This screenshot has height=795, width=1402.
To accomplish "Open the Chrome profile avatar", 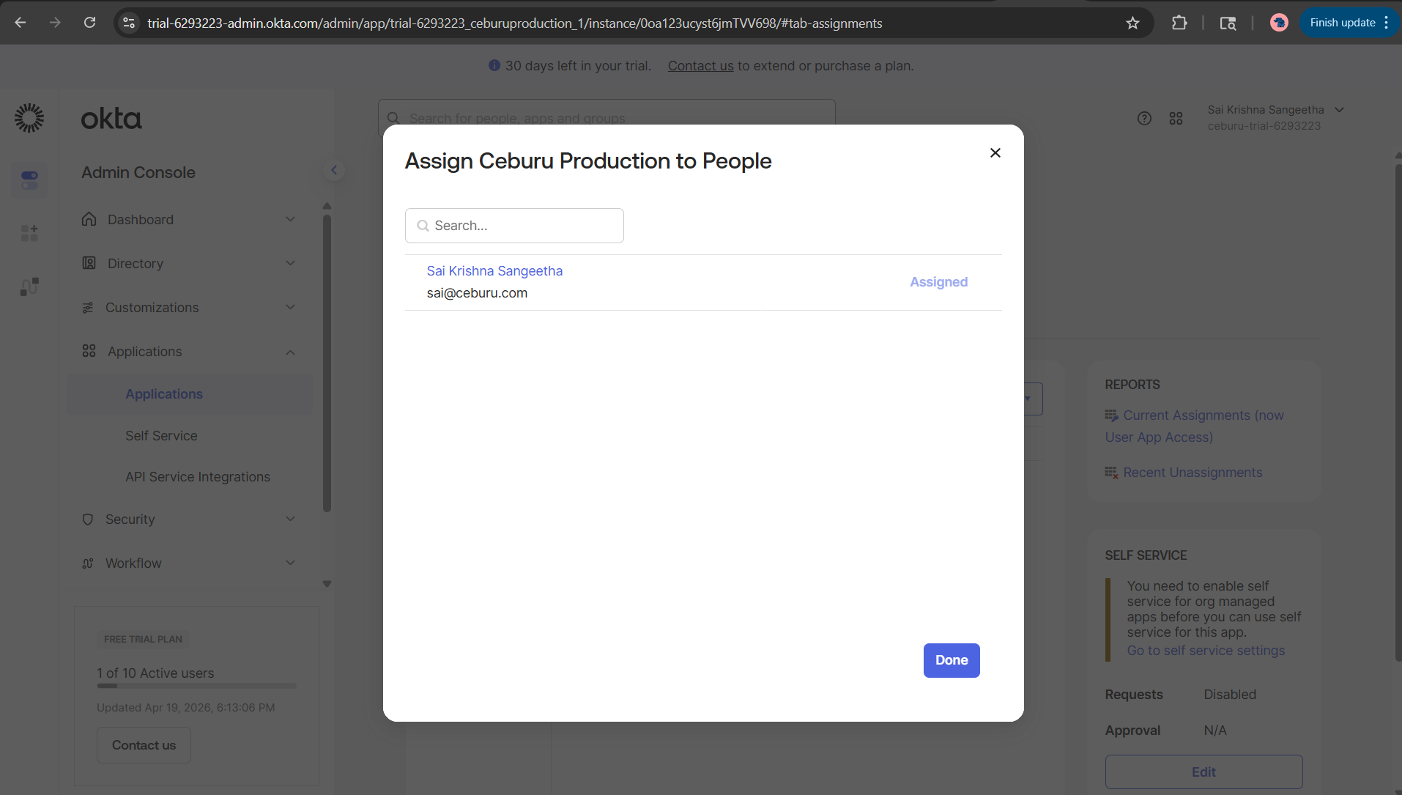I will click(1279, 23).
